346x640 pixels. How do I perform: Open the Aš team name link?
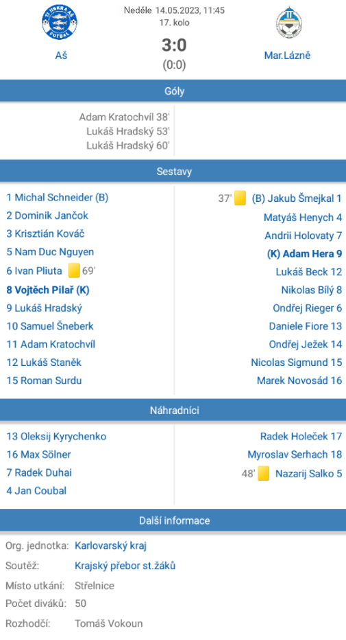61,55
